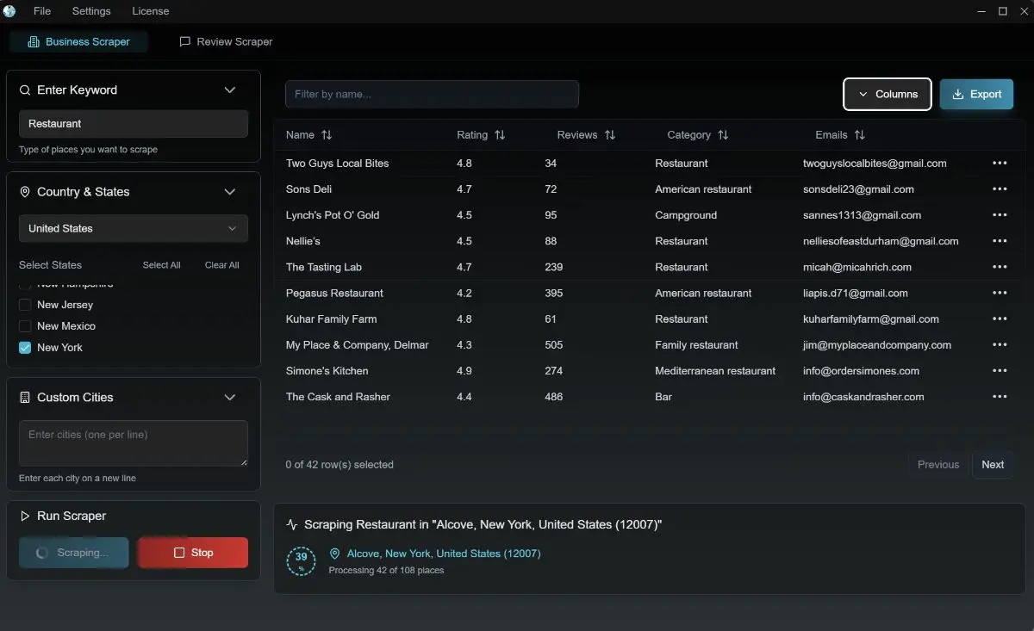Export the scraped results
The height and width of the screenshot is (631, 1034).
click(x=976, y=94)
